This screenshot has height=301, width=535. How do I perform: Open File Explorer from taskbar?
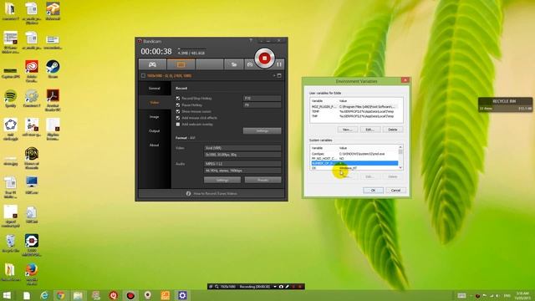(78, 295)
